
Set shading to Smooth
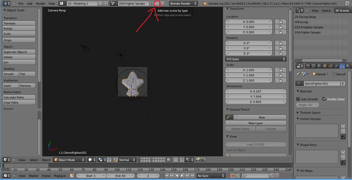click(x=11, y=74)
